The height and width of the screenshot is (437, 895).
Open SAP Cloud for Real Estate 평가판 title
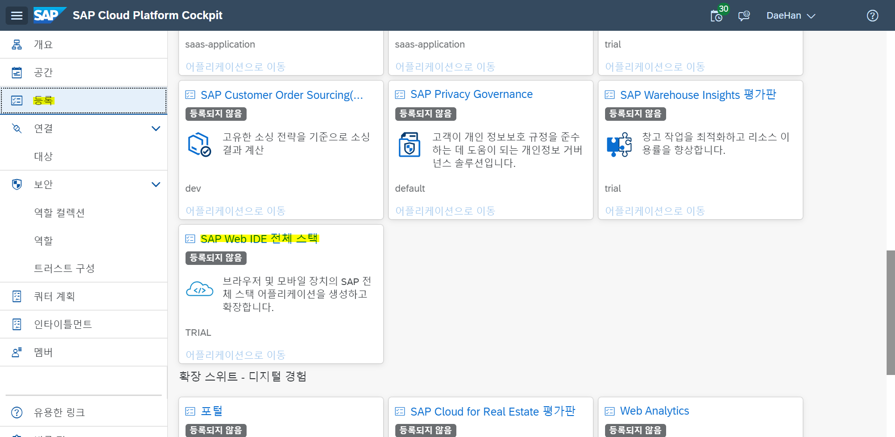point(493,411)
